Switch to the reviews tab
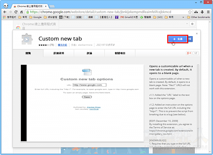 click(x=89, y=53)
